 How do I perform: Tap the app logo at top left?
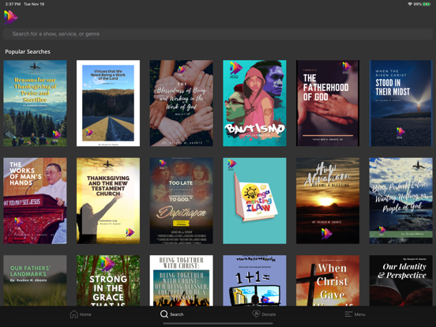pyautogui.click(x=11, y=17)
